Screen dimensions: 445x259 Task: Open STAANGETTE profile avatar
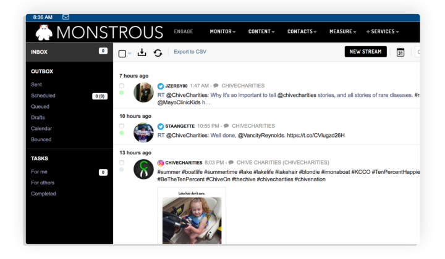pyautogui.click(x=143, y=133)
